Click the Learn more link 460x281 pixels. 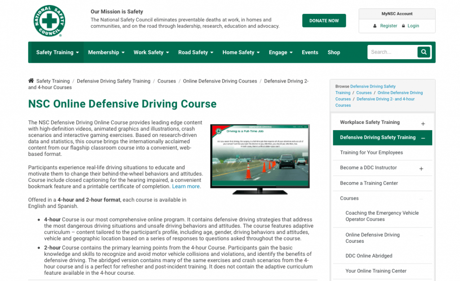186,186
